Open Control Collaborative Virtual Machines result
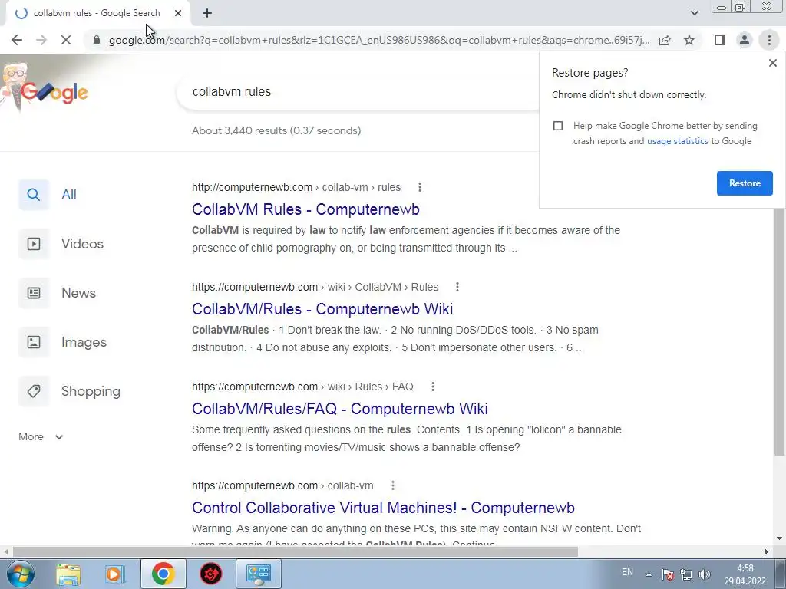Screen dimensions: 786x589 pyautogui.click(x=383, y=508)
